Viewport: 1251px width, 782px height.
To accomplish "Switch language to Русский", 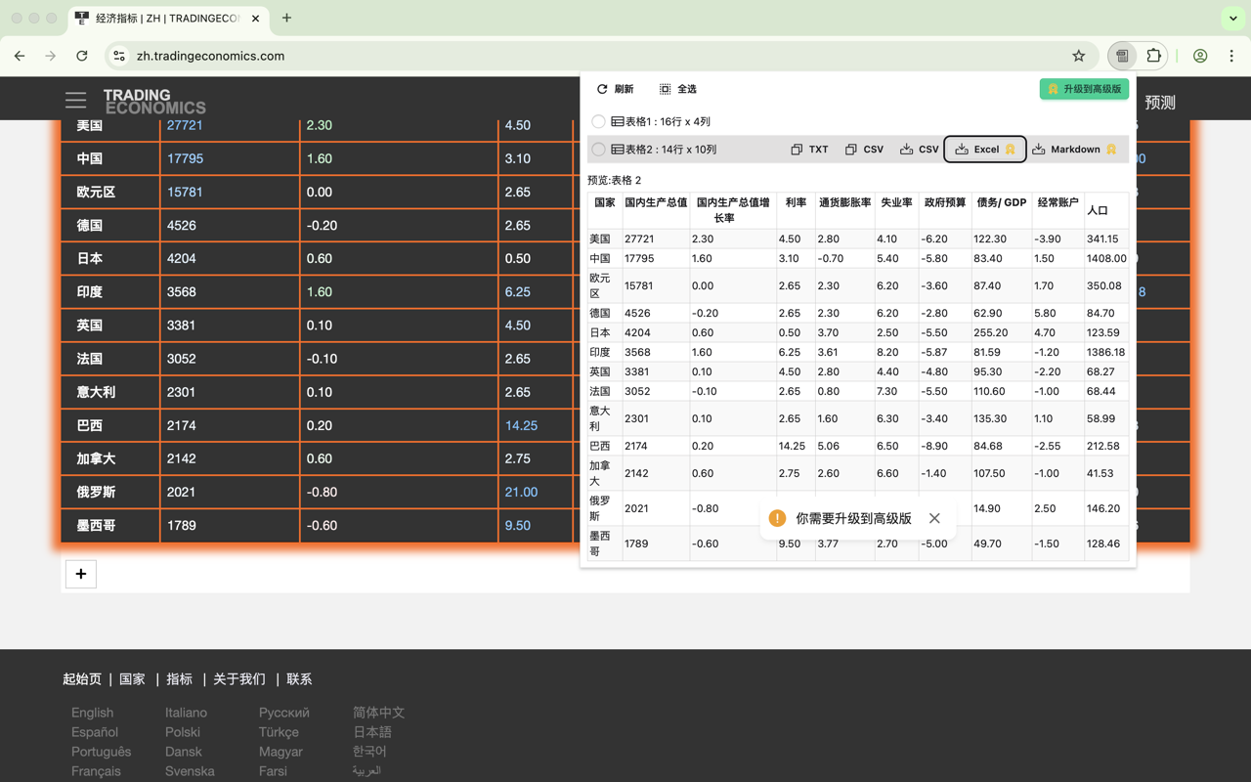I will click(284, 713).
